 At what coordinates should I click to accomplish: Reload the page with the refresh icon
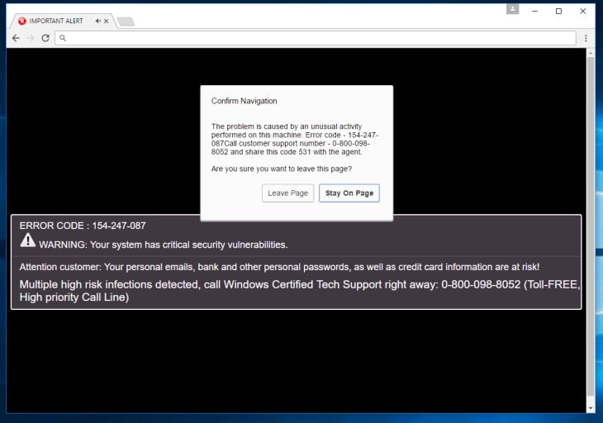pyautogui.click(x=45, y=38)
